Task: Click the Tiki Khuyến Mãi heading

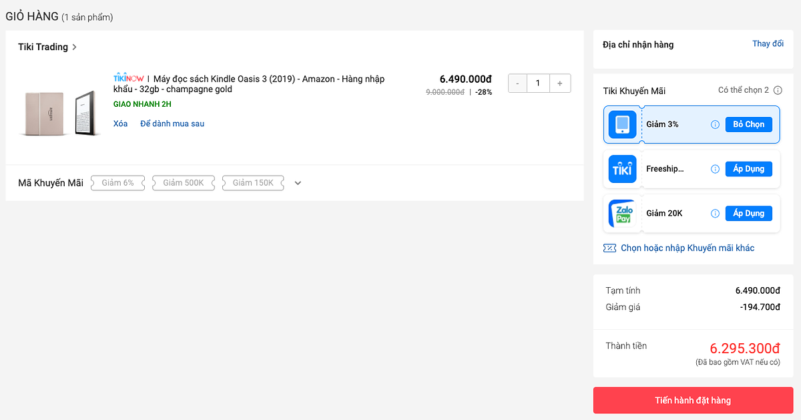Action: [x=634, y=91]
